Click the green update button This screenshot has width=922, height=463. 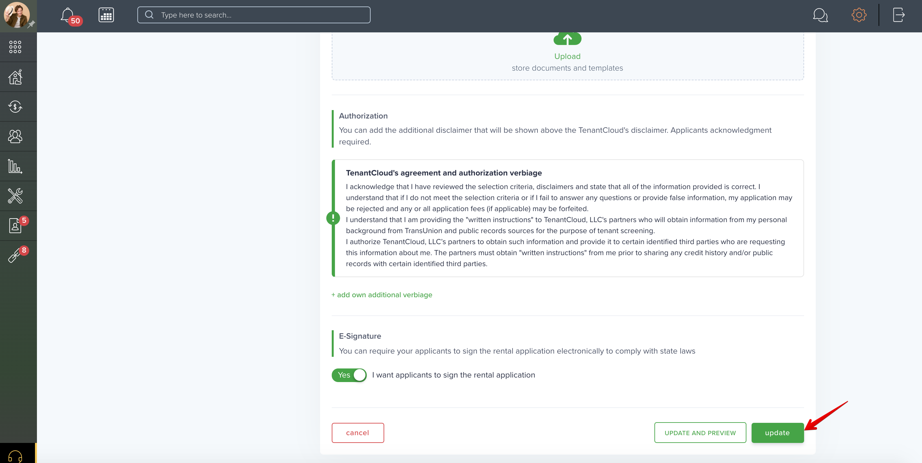click(778, 433)
